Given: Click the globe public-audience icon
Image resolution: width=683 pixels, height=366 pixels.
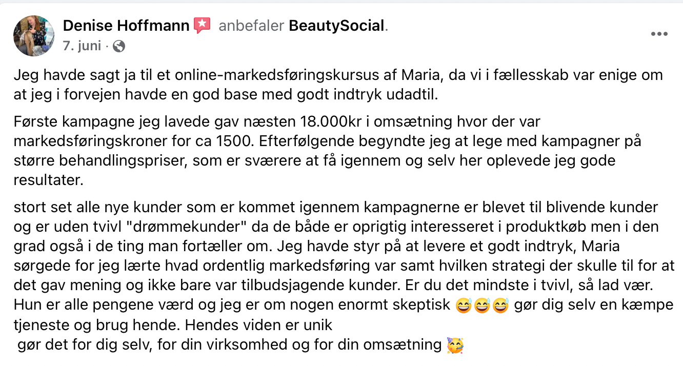Looking at the screenshot, I should (x=118, y=47).
